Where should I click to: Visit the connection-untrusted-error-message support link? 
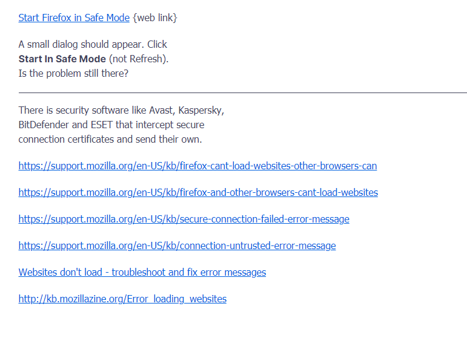[x=177, y=245]
